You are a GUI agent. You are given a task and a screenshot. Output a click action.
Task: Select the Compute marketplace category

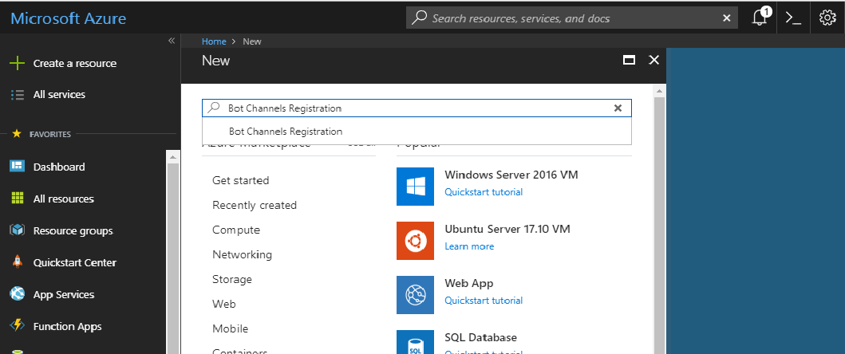pos(235,230)
